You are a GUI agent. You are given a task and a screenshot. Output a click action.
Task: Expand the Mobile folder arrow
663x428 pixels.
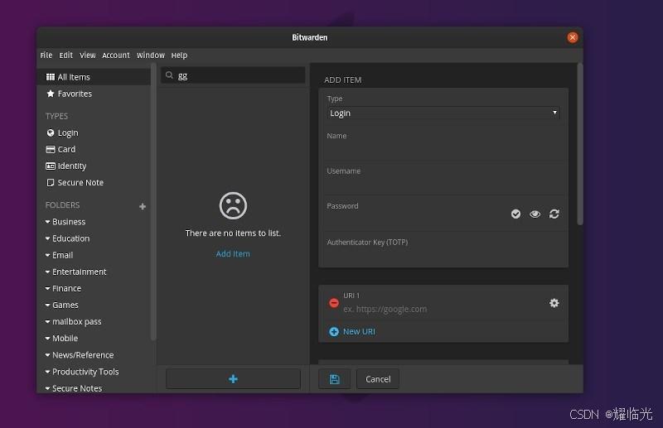47,338
